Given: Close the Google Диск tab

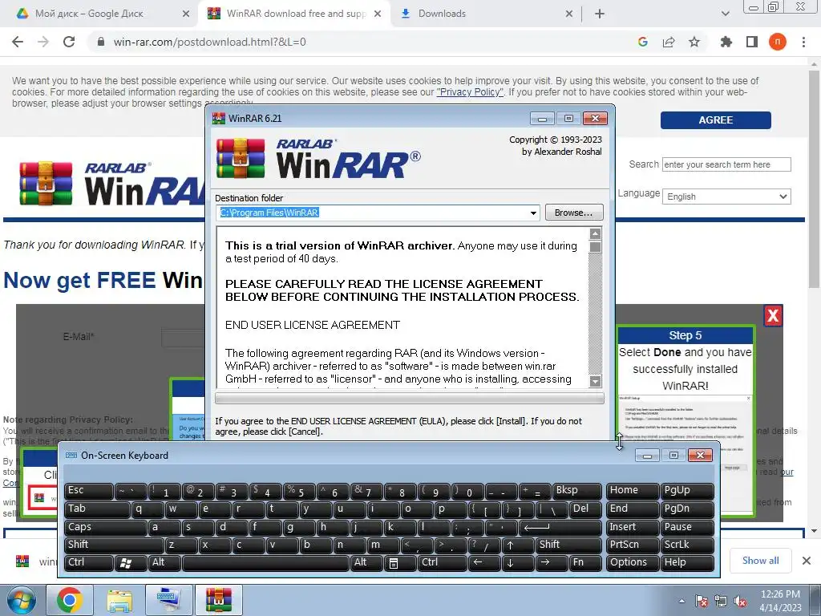Looking at the screenshot, I should coord(186,14).
